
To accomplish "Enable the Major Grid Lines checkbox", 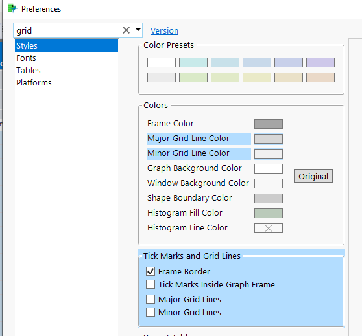I will 151,299.
